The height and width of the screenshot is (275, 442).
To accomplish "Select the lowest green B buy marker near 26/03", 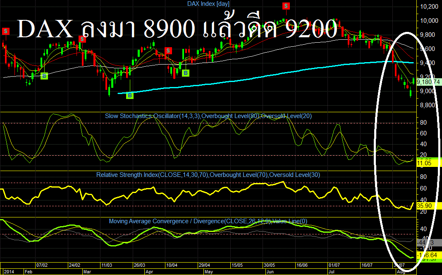I will 130,95.
